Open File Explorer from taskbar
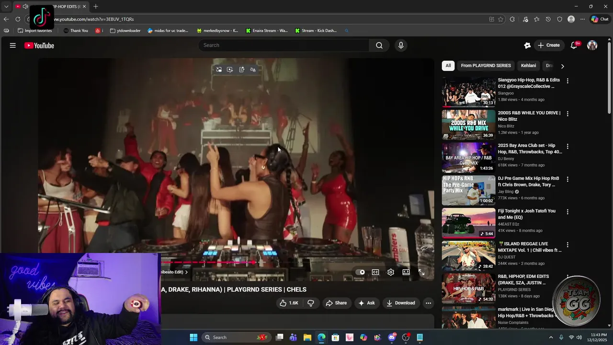 click(307, 337)
